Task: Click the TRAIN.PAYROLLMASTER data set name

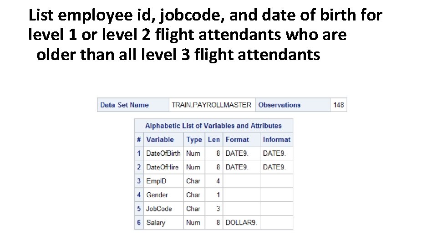Action: pos(212,105)
